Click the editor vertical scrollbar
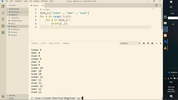The height and width of the screenshot is (100, 178). [162, 18]
